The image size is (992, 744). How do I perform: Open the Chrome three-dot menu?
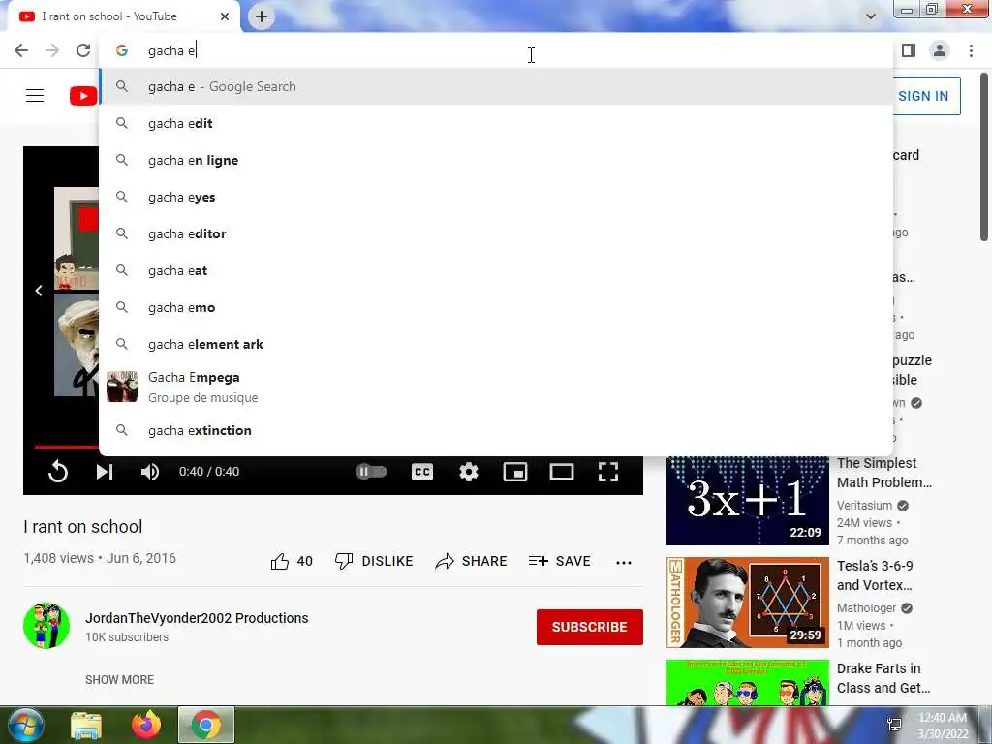(x=971, y=50)
